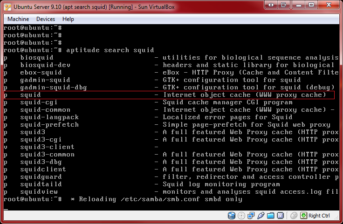Click the 'squidguard' package name
343x224 pixels.
pos(41,176)
